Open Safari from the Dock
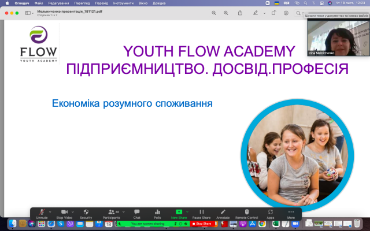370x231 pixels. [51, 223]
